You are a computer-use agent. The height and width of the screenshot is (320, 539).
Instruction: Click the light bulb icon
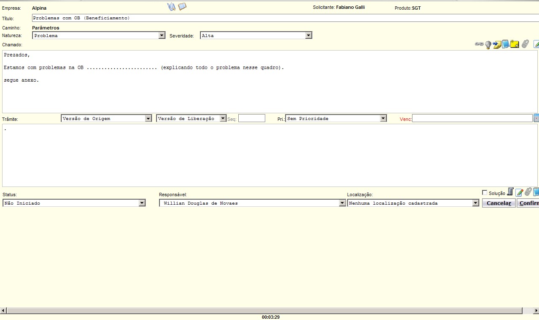pos(488,45)
